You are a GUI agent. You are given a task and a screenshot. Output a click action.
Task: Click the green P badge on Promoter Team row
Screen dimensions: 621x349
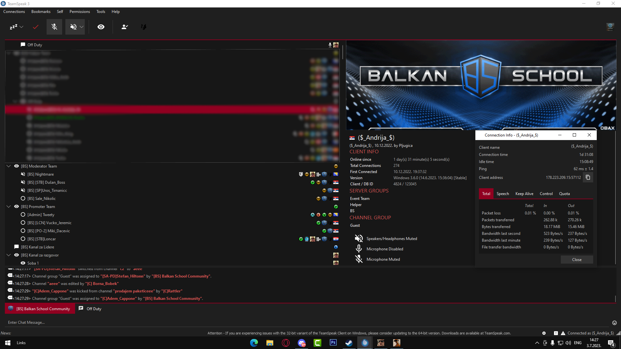pyautogui.click(x=336, y=207)
